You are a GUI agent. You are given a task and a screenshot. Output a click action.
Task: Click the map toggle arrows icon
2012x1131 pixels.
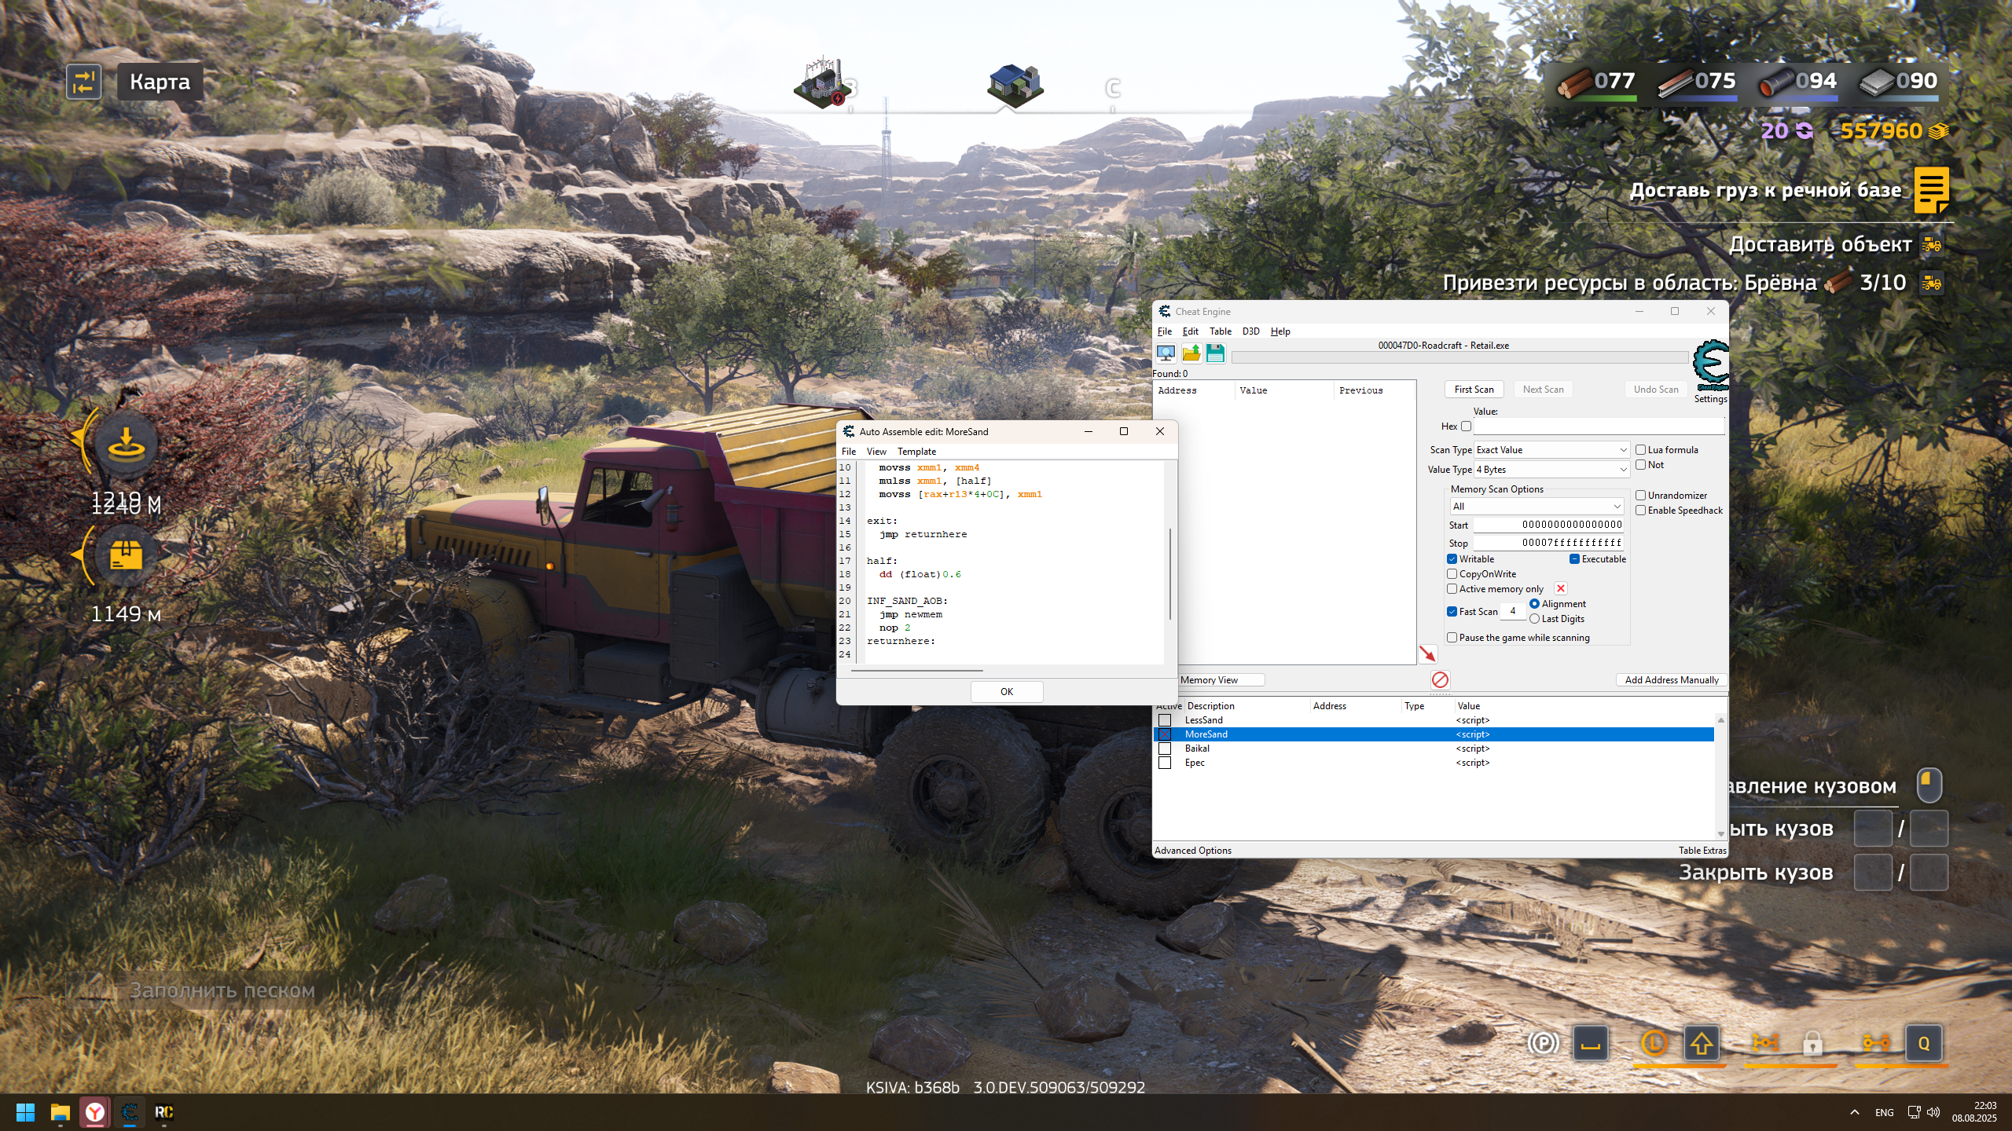83,82
